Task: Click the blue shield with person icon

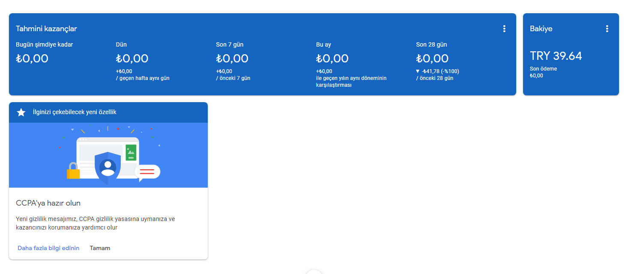Action: click(108, 167)
